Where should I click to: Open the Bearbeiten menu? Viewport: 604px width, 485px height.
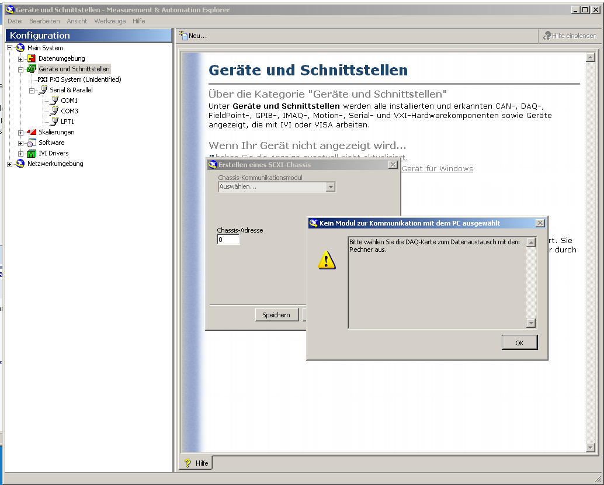tap(44, 21)
